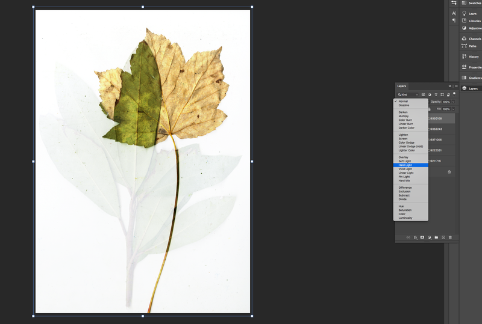Choose the Overlay blend mode
The height and width of the screenshot is (324, 482).
tap(411, 157)
